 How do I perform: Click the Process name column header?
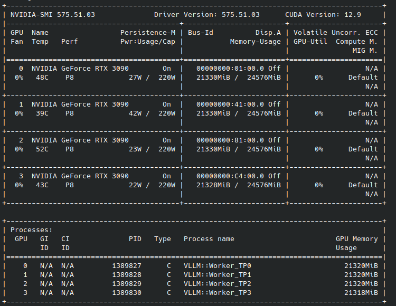[209, 239]
